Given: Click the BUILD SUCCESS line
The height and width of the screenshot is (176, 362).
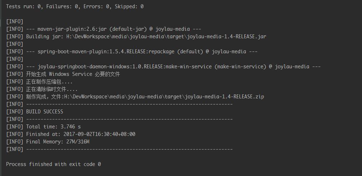Looking at the screenshot, I should click(x=35, y=112).
